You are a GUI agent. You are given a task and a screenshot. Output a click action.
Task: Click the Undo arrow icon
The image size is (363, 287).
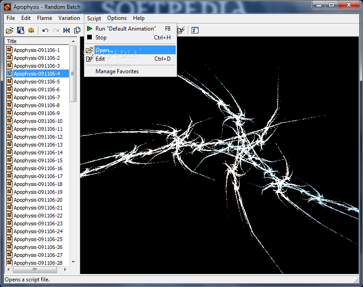[x=45, y=30]
